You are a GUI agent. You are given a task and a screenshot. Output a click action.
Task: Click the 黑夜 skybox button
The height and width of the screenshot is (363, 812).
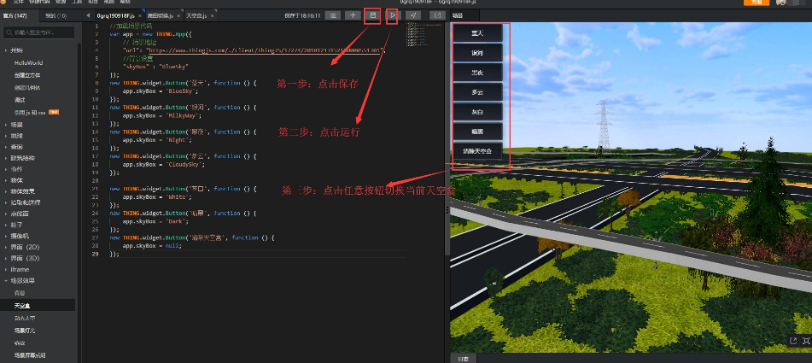[477, 73]
